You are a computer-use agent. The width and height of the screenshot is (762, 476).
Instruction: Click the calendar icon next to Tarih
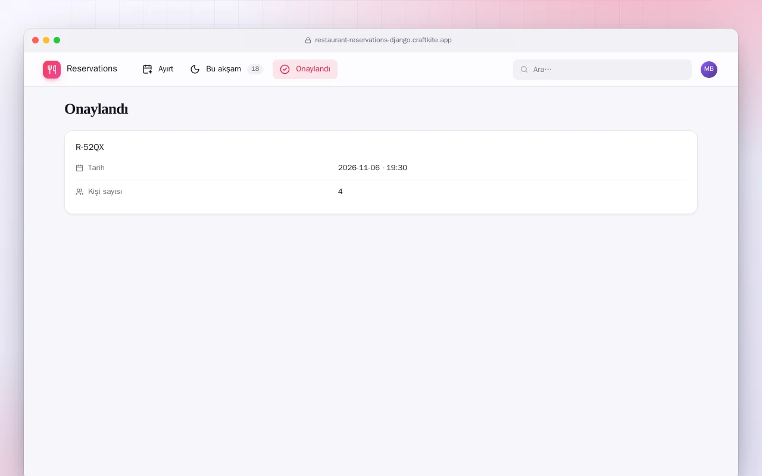[80, 168]
